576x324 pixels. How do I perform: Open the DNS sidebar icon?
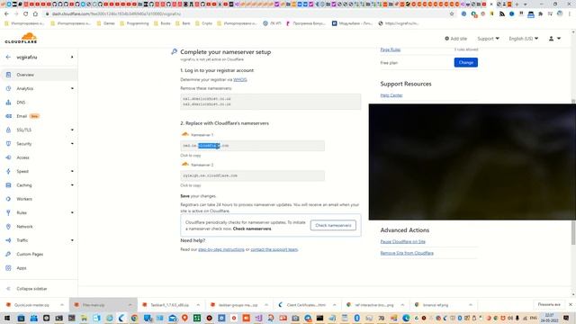click(8, 103)
